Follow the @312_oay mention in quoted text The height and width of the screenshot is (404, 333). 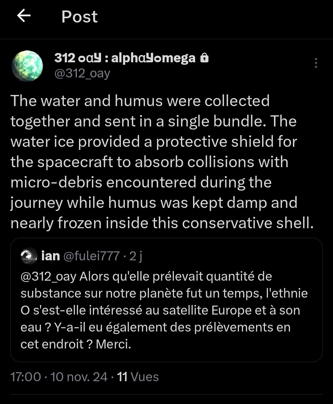point(48,276)
